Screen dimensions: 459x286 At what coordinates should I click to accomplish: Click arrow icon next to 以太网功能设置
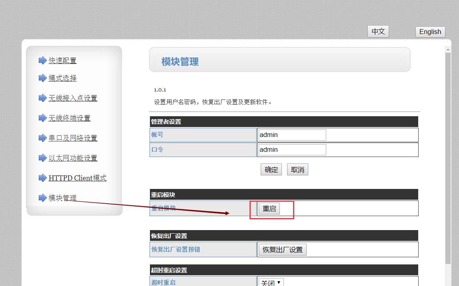(x=42, y=158)
